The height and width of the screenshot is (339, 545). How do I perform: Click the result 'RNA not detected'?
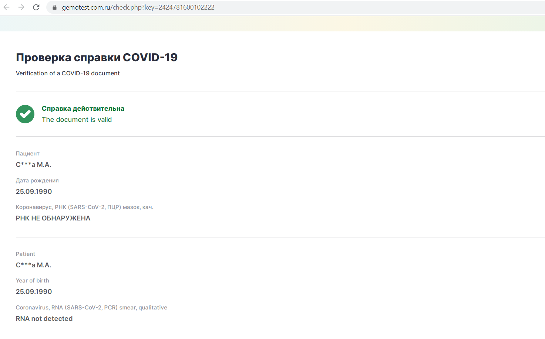coord(44,319)
